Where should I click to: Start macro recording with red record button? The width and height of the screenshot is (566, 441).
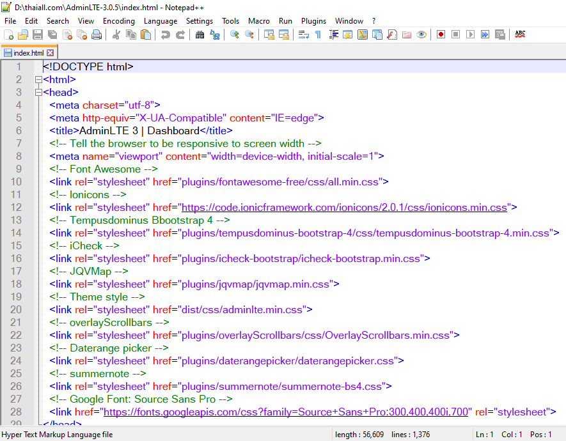(441, 35)
